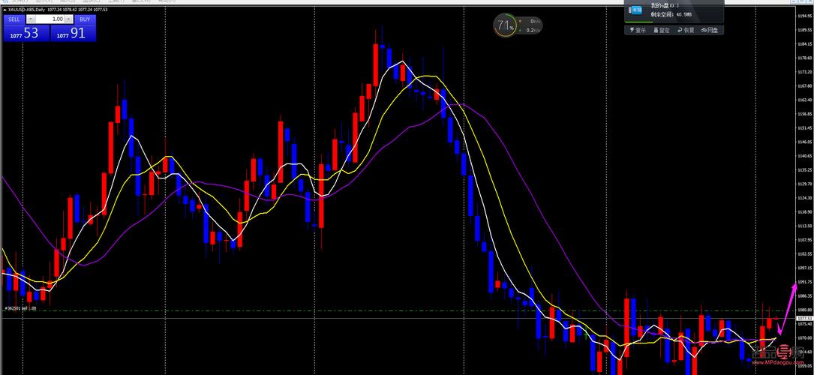
Task: Click the sell price tile 1077 53
Action: (x=26, y=33)
